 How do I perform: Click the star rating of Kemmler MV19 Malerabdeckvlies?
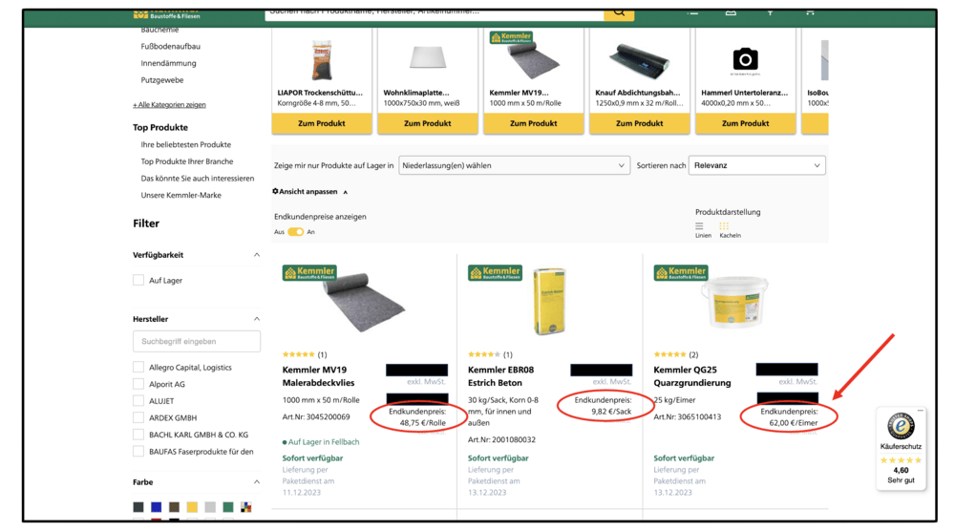coord(298,354)
